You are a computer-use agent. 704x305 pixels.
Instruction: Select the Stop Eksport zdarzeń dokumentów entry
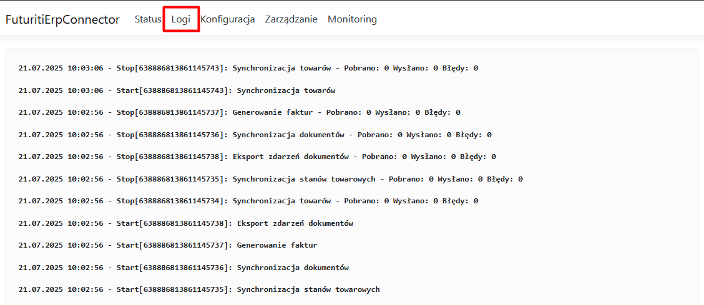pyautogui.click(x=257, y=157)
